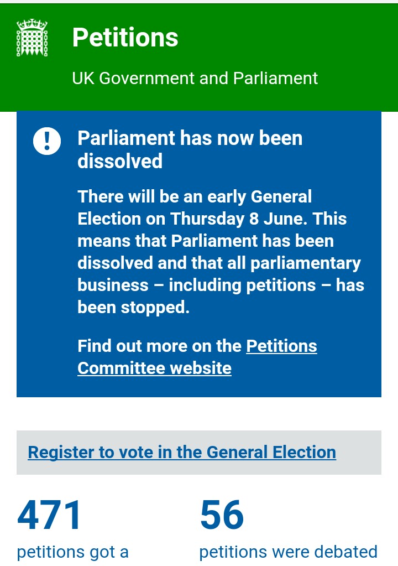Screen dimensions: 398x566
Task: Click the 'petitions got a' response text
Action: coord(73,552)
